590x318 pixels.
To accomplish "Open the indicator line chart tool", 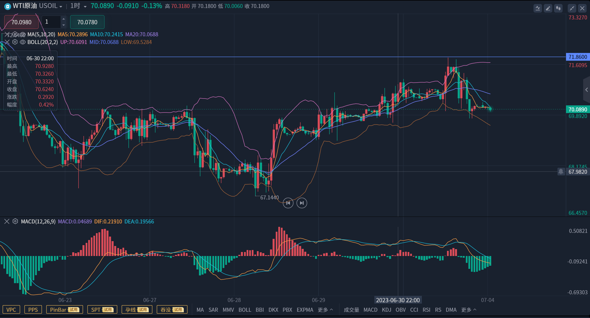I will (537, 8).
